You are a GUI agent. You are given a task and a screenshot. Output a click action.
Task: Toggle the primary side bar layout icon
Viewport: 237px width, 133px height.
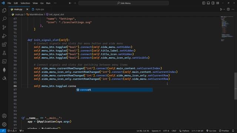point(204,3)
